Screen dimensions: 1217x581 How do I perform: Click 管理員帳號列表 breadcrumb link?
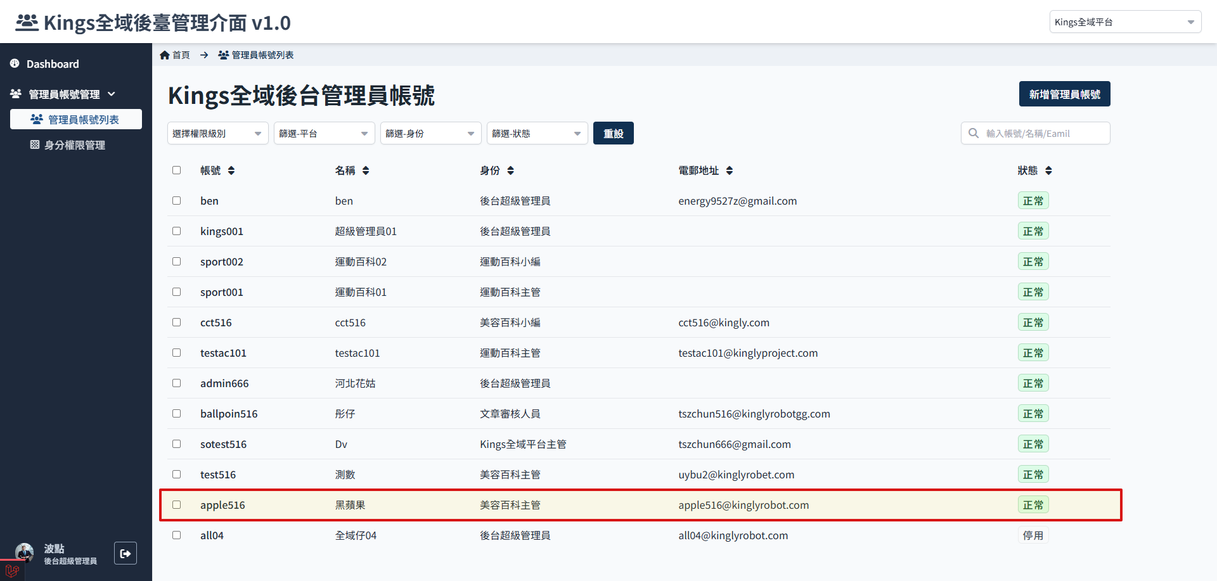[x=262, y=55]
